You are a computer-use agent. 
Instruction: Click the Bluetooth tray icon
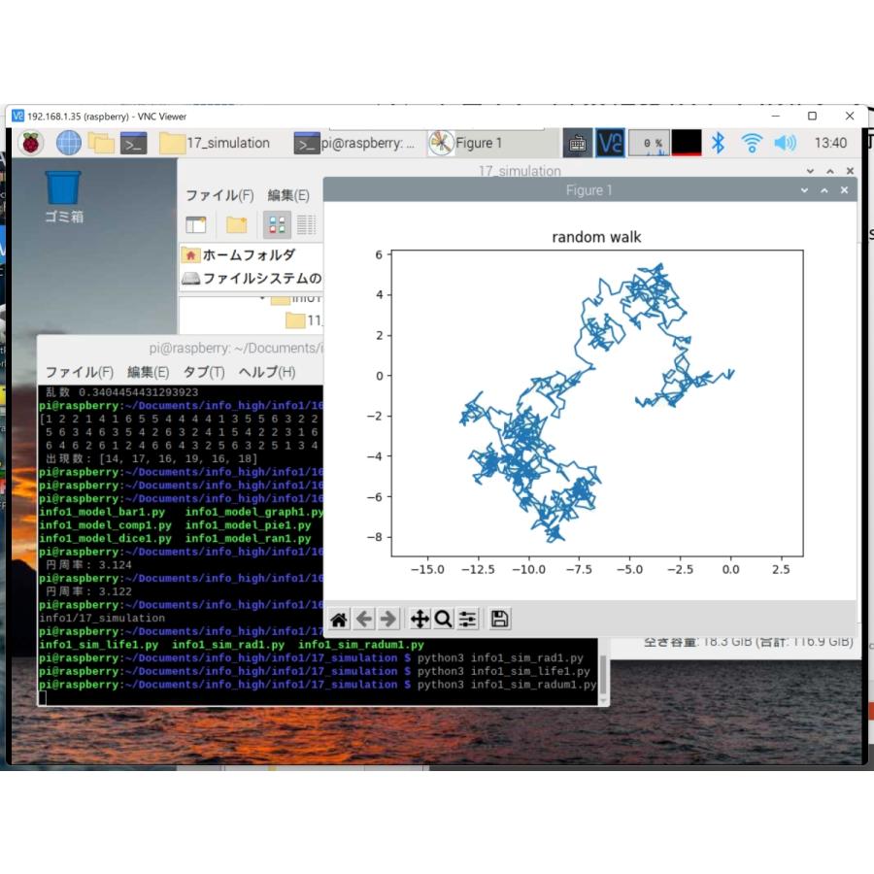click(x=718, y=143)
